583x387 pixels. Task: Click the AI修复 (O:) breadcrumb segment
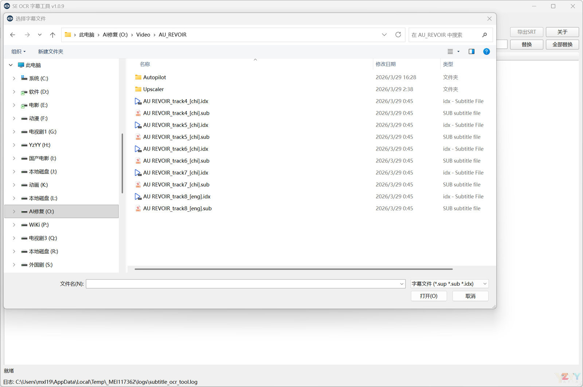(x=115, y=35)
